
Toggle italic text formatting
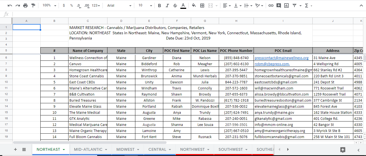tap(167, 6)
